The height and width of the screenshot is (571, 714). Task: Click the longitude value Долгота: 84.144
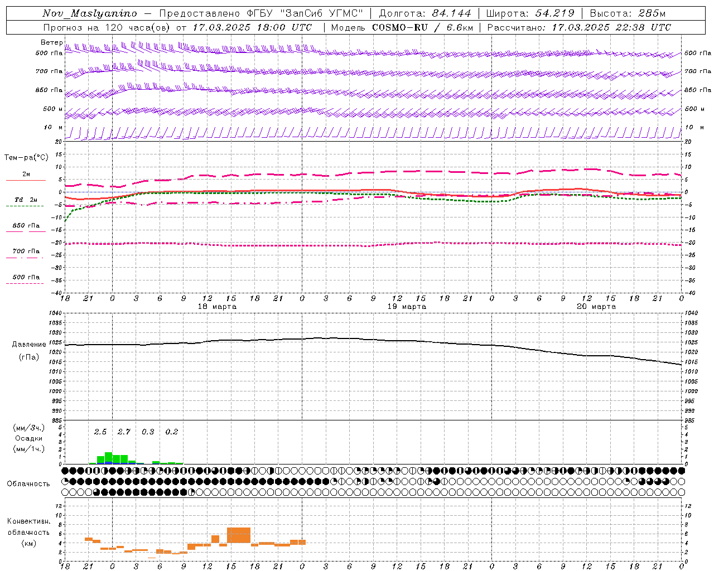425,13
